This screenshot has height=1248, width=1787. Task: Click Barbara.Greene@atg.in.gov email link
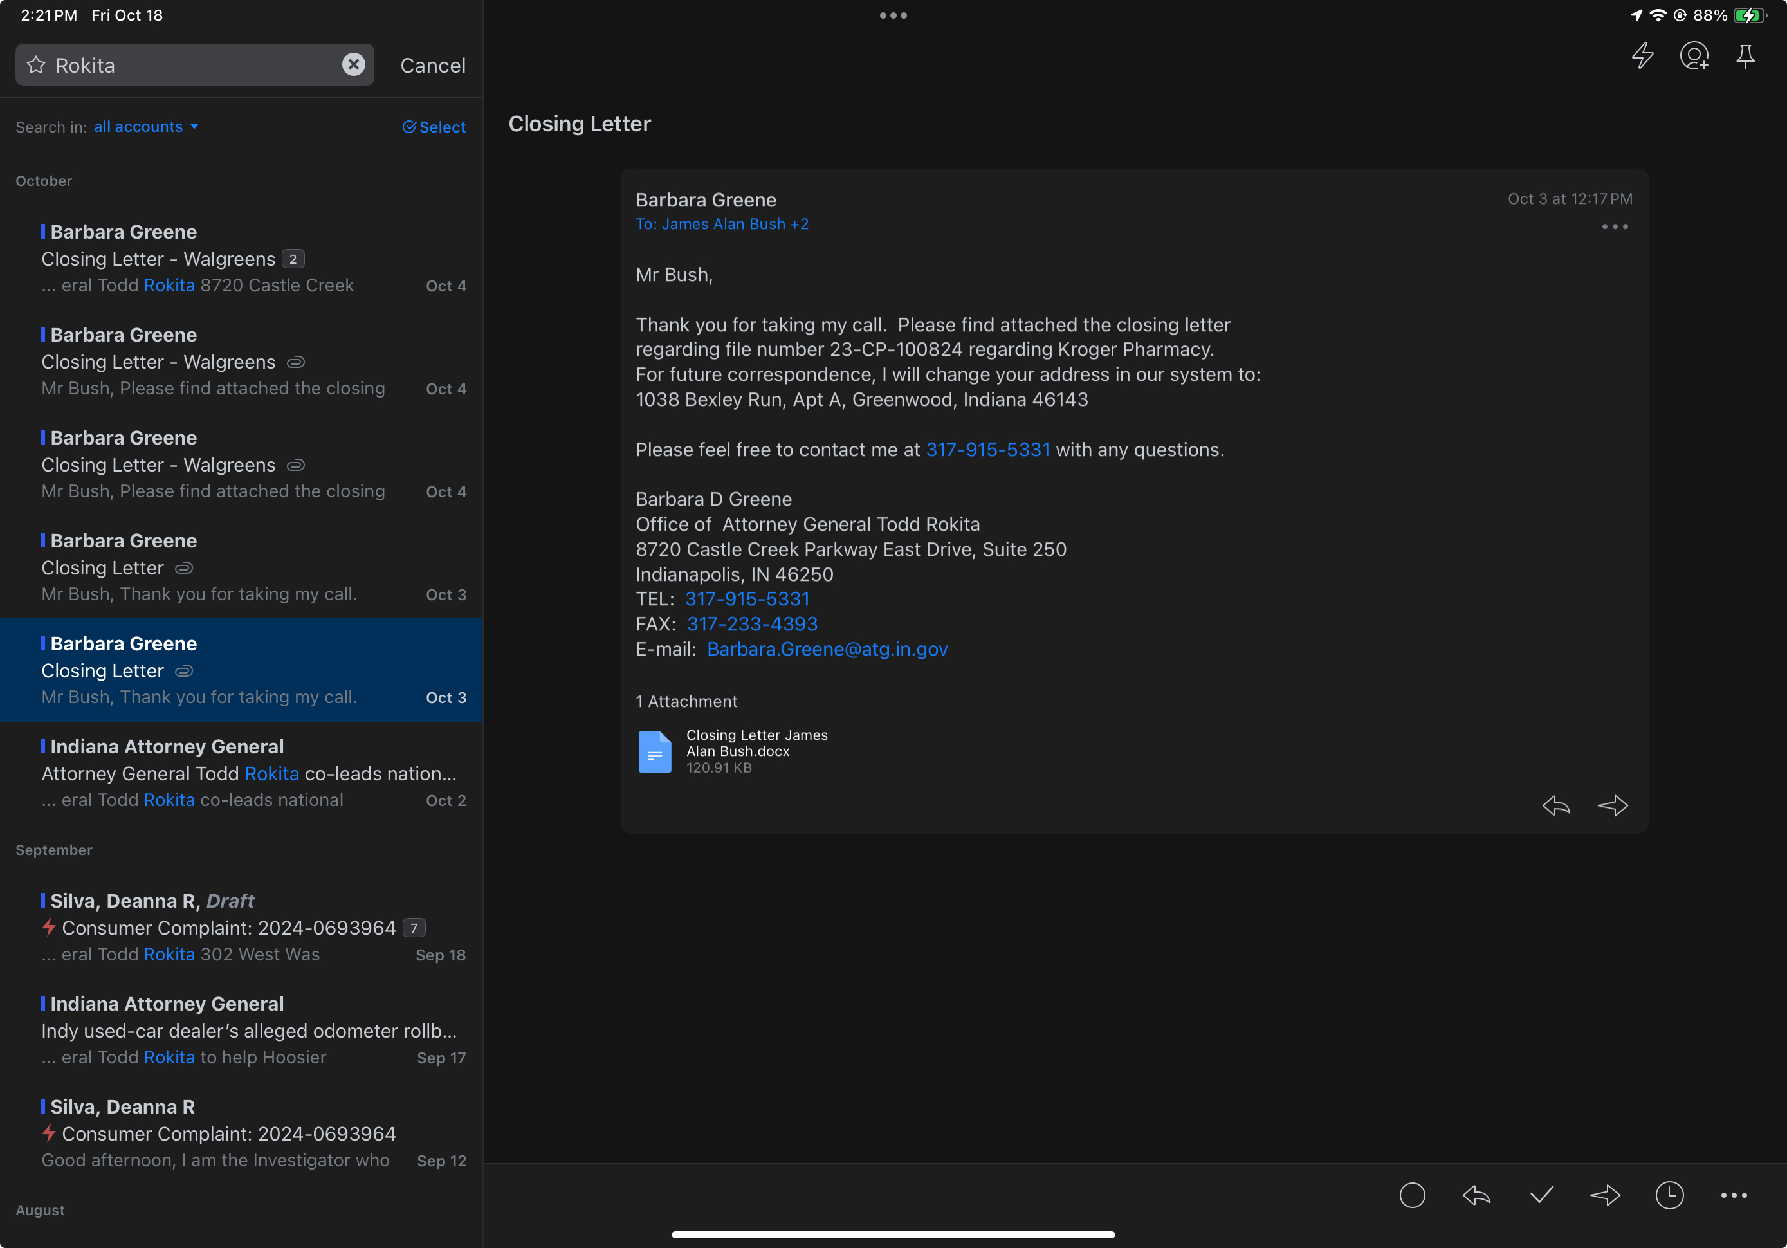tap(827, 648)
